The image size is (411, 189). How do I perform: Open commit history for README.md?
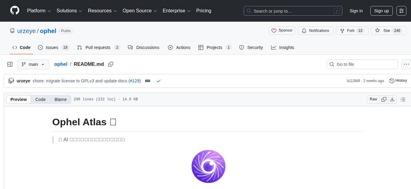[x=398, y=81]
